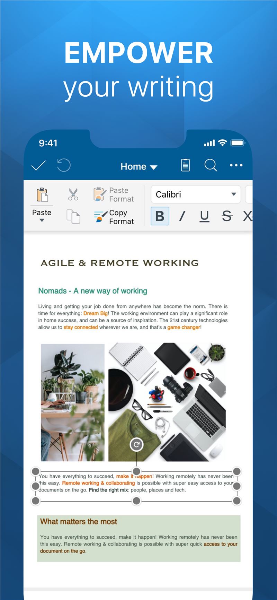Tap the checkmark to confirm edits

[38, 166]
